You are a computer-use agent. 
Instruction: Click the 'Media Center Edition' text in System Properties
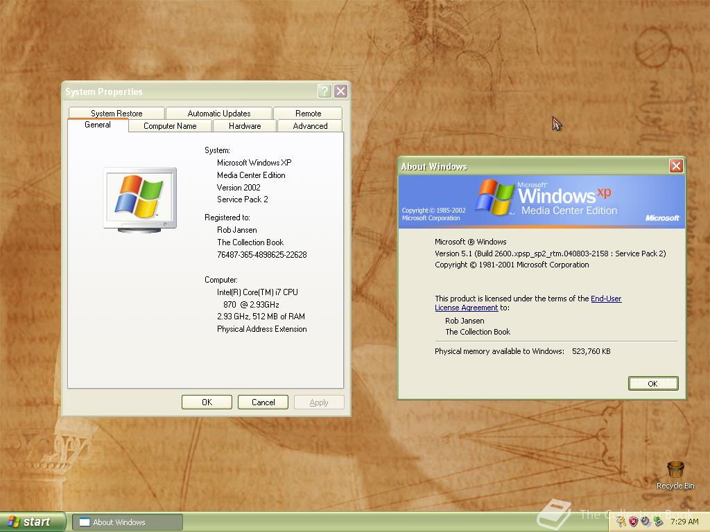tap(251, 175)
